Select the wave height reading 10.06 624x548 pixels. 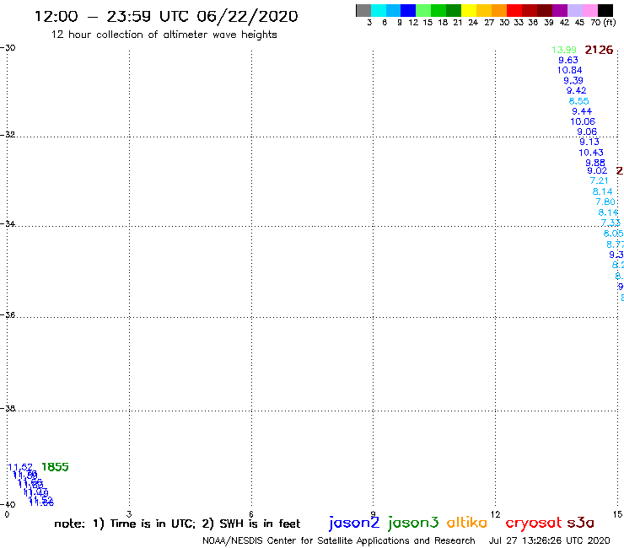pyautogui.click(x=583, y=121)
